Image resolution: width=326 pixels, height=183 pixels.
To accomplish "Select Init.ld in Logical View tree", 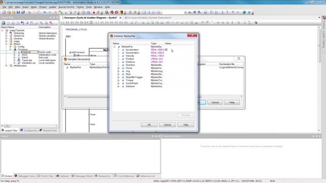I will point(24,55).
